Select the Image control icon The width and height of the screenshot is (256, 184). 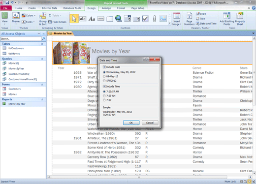coord(163,19)
